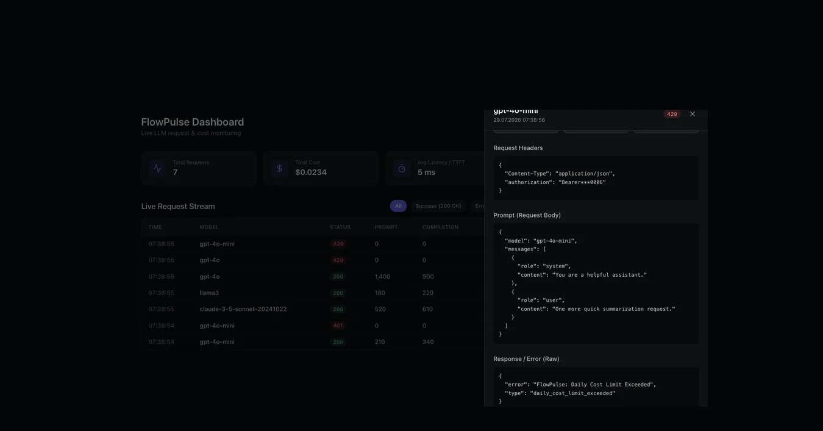
Task: Click the 429 status badge in the detail panel header
Action: [x=672, y=114]
